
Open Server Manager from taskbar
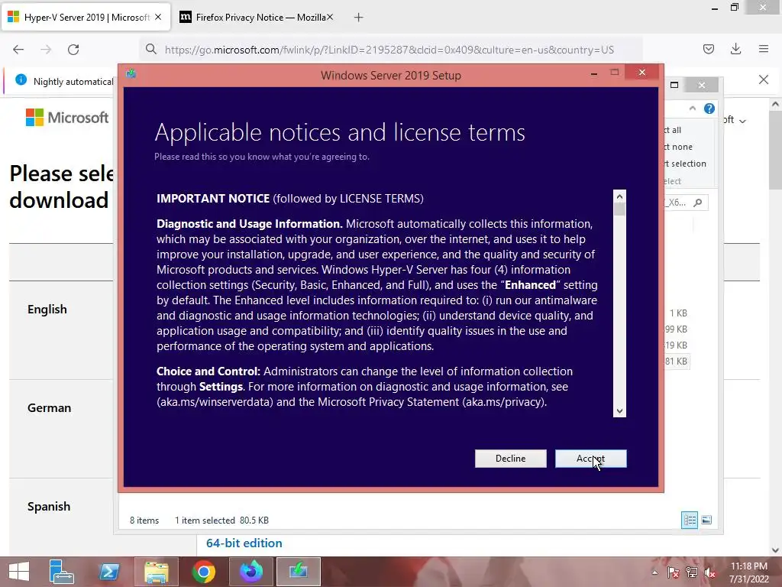(x=61, y=572)
